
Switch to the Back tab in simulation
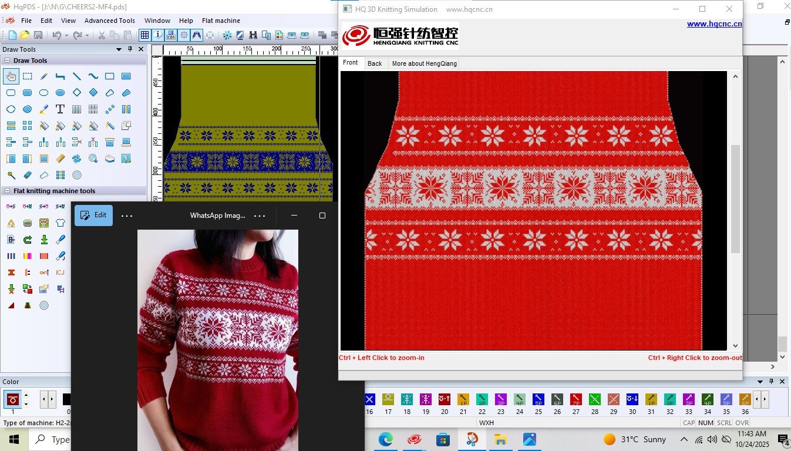[375, 63]
